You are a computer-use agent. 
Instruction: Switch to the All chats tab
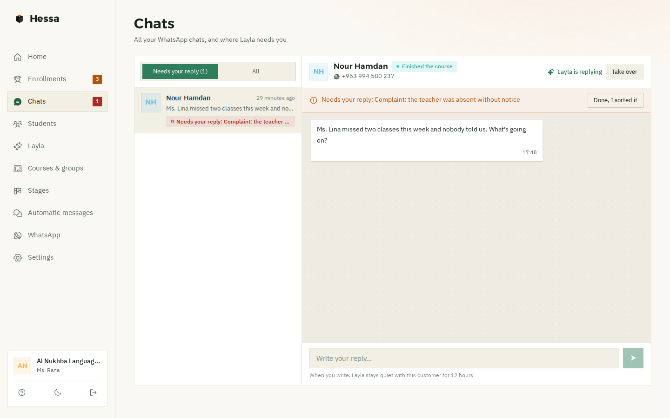coord(256,72)
